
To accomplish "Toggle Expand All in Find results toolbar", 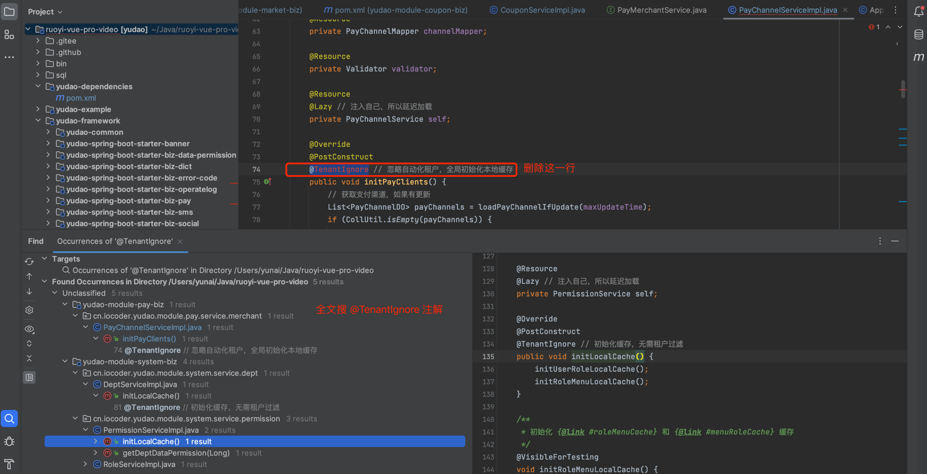I will point(29,344).
